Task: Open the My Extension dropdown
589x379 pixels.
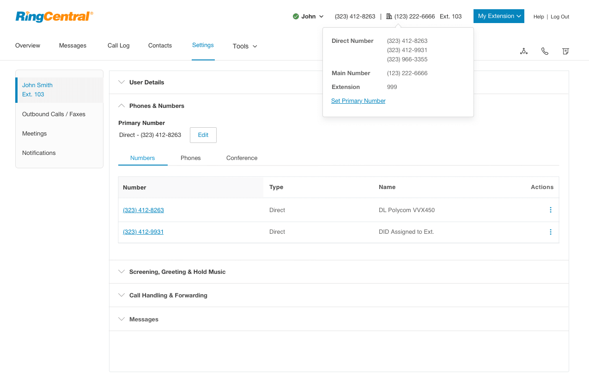Action: tap(498, 16)
